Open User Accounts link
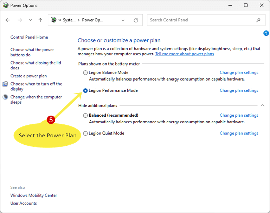Screen dimensions: 270x213 [24, 203]
